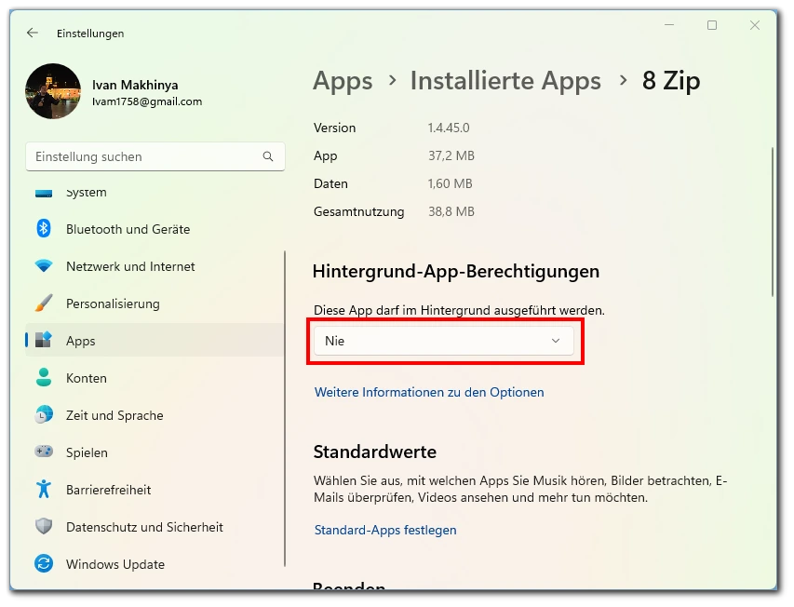
Task: Click the back arrow icon
Action: [x=33, y=33]
